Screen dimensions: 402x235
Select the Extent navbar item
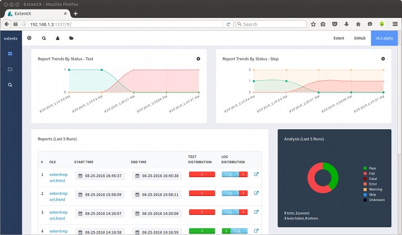tap(338, 38)
